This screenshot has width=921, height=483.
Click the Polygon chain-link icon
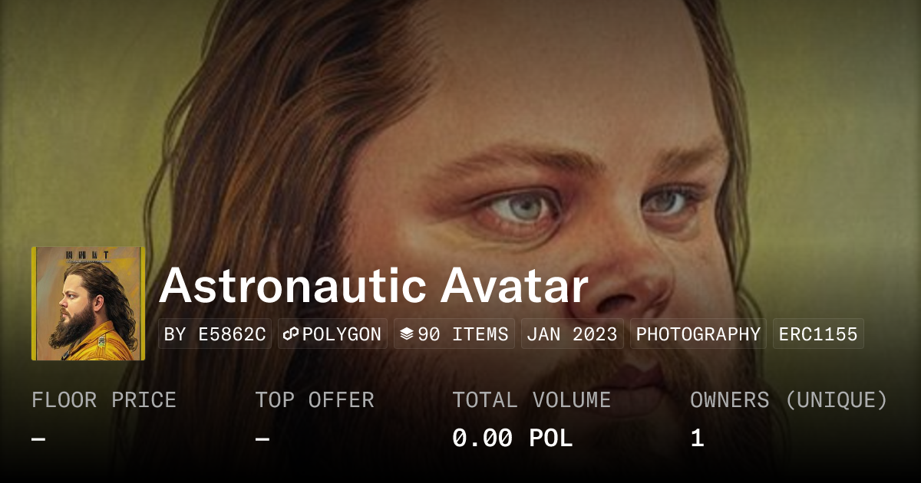pos(291,334)
